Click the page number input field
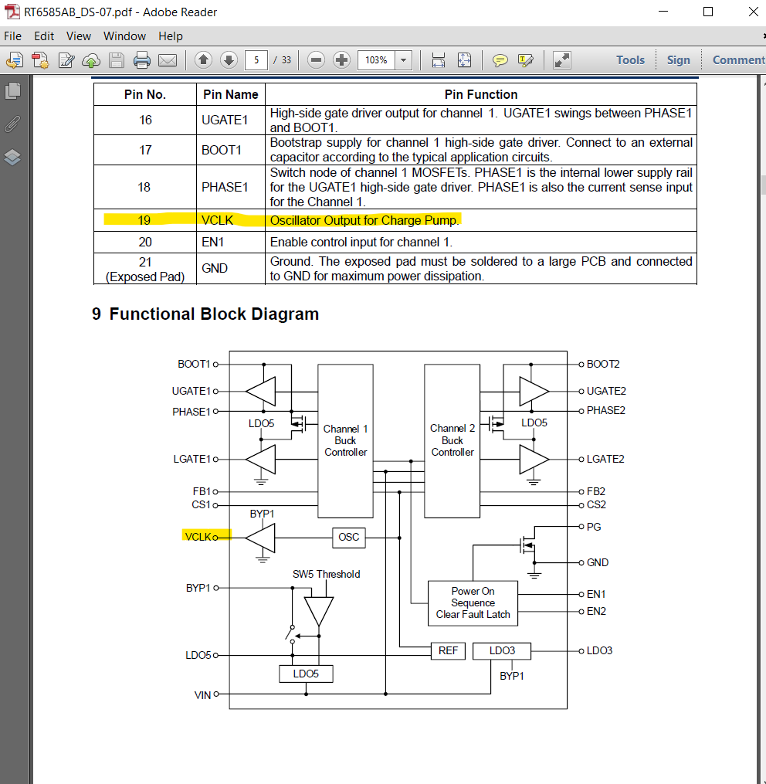Image resolution: width=766 pixels, height=784 pixels. click(256, 60)
